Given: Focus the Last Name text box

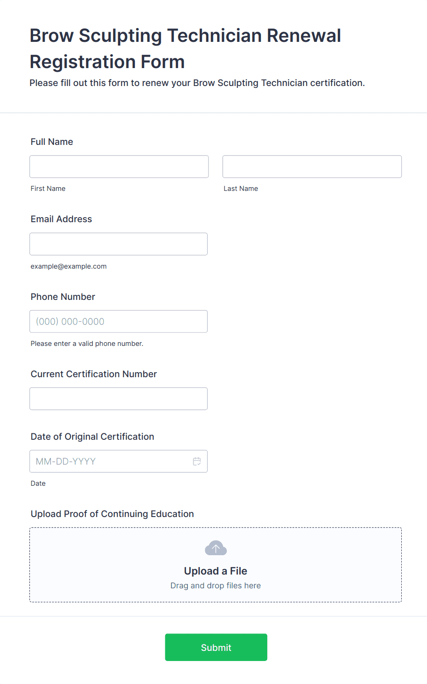Looking at the screenshot, I should point(312,167).
